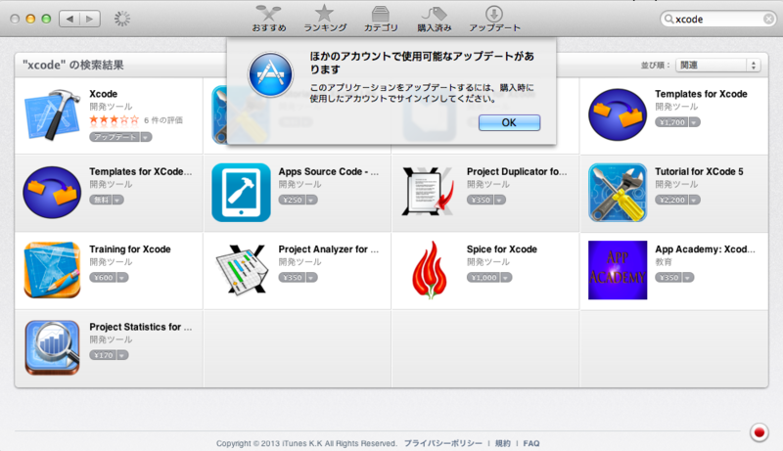Expand arrow beside Project Duplicator price
This screenshot has height=451, width=783.
[500, 200]
